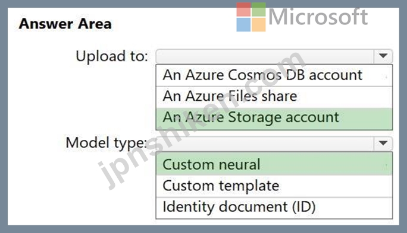Screen dimensions: 407x233
Task: Click the green square of Microsoft logo
Action: pos(258,9)
